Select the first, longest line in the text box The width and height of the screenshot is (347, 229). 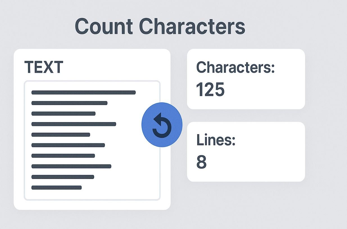tap(83, 92)
